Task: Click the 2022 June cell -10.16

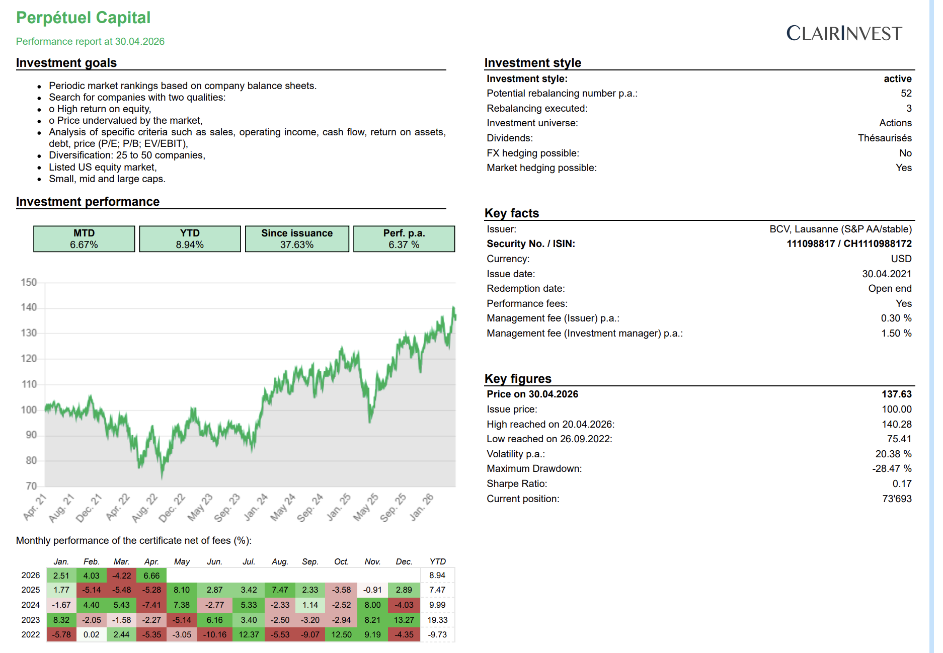Action: [215, 635]
